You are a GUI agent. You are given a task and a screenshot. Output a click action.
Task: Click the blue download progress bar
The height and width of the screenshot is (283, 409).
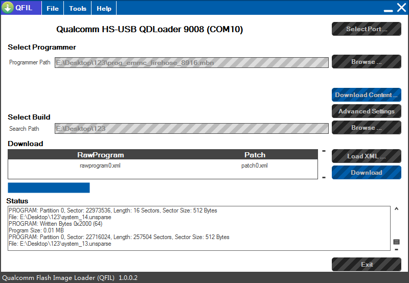[x=49, y=187]
